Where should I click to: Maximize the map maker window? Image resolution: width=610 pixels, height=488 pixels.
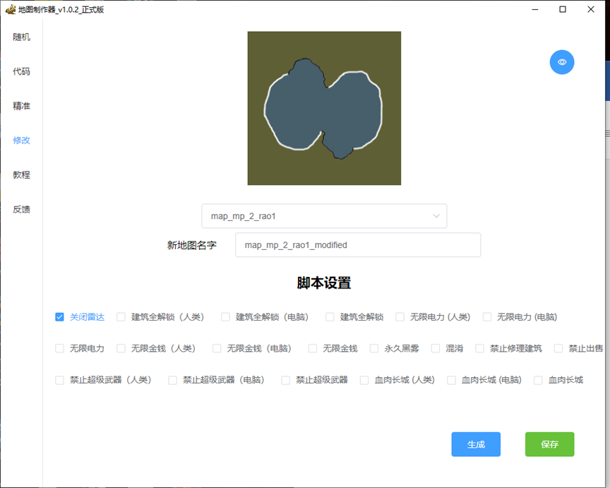click(563, 9)
